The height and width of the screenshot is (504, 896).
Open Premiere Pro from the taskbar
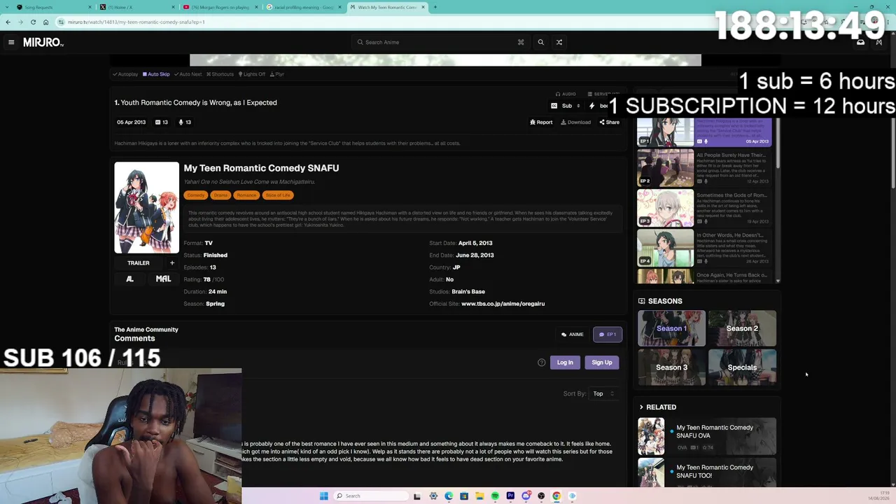coord(510,496)
